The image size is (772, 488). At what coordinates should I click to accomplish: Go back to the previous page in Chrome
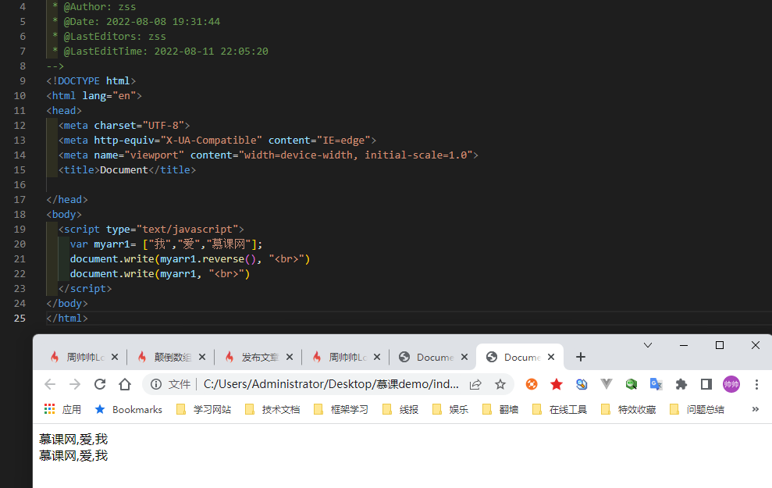coord(50,384)
